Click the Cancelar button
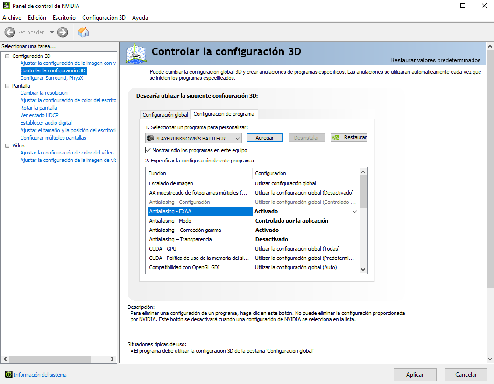This screenshot has width=494, height=384. point(466,375)
